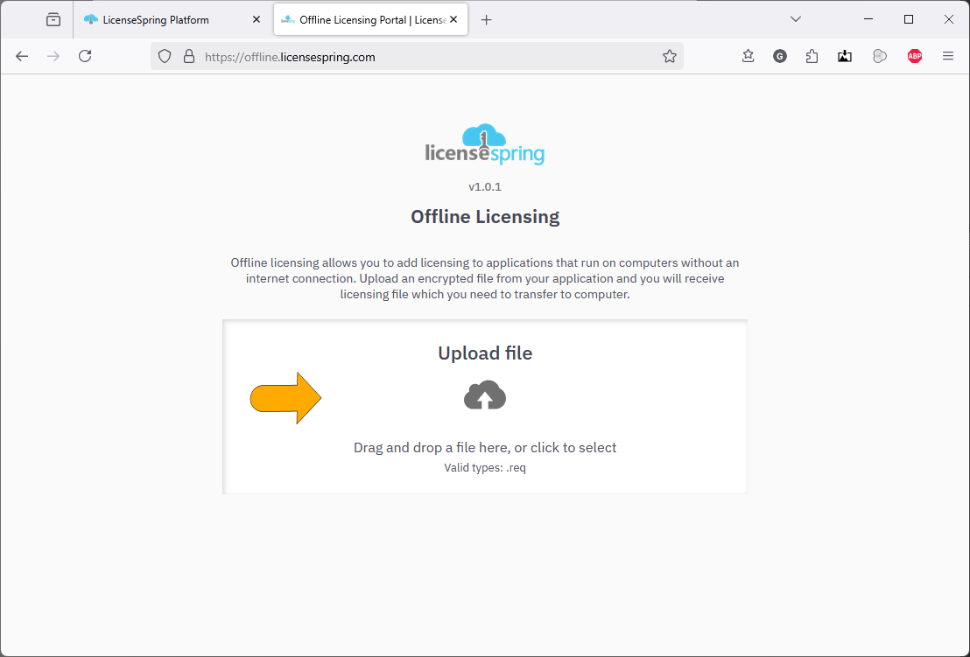Open the Adblock Plus extension
This screenshot has height=657, width=970.
pos(914,56)
